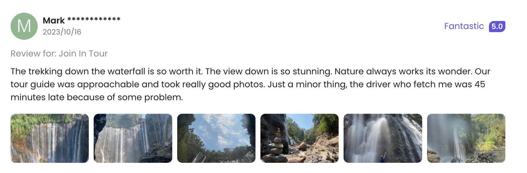Click the green M avatar icon

click(x=24, y=26)
